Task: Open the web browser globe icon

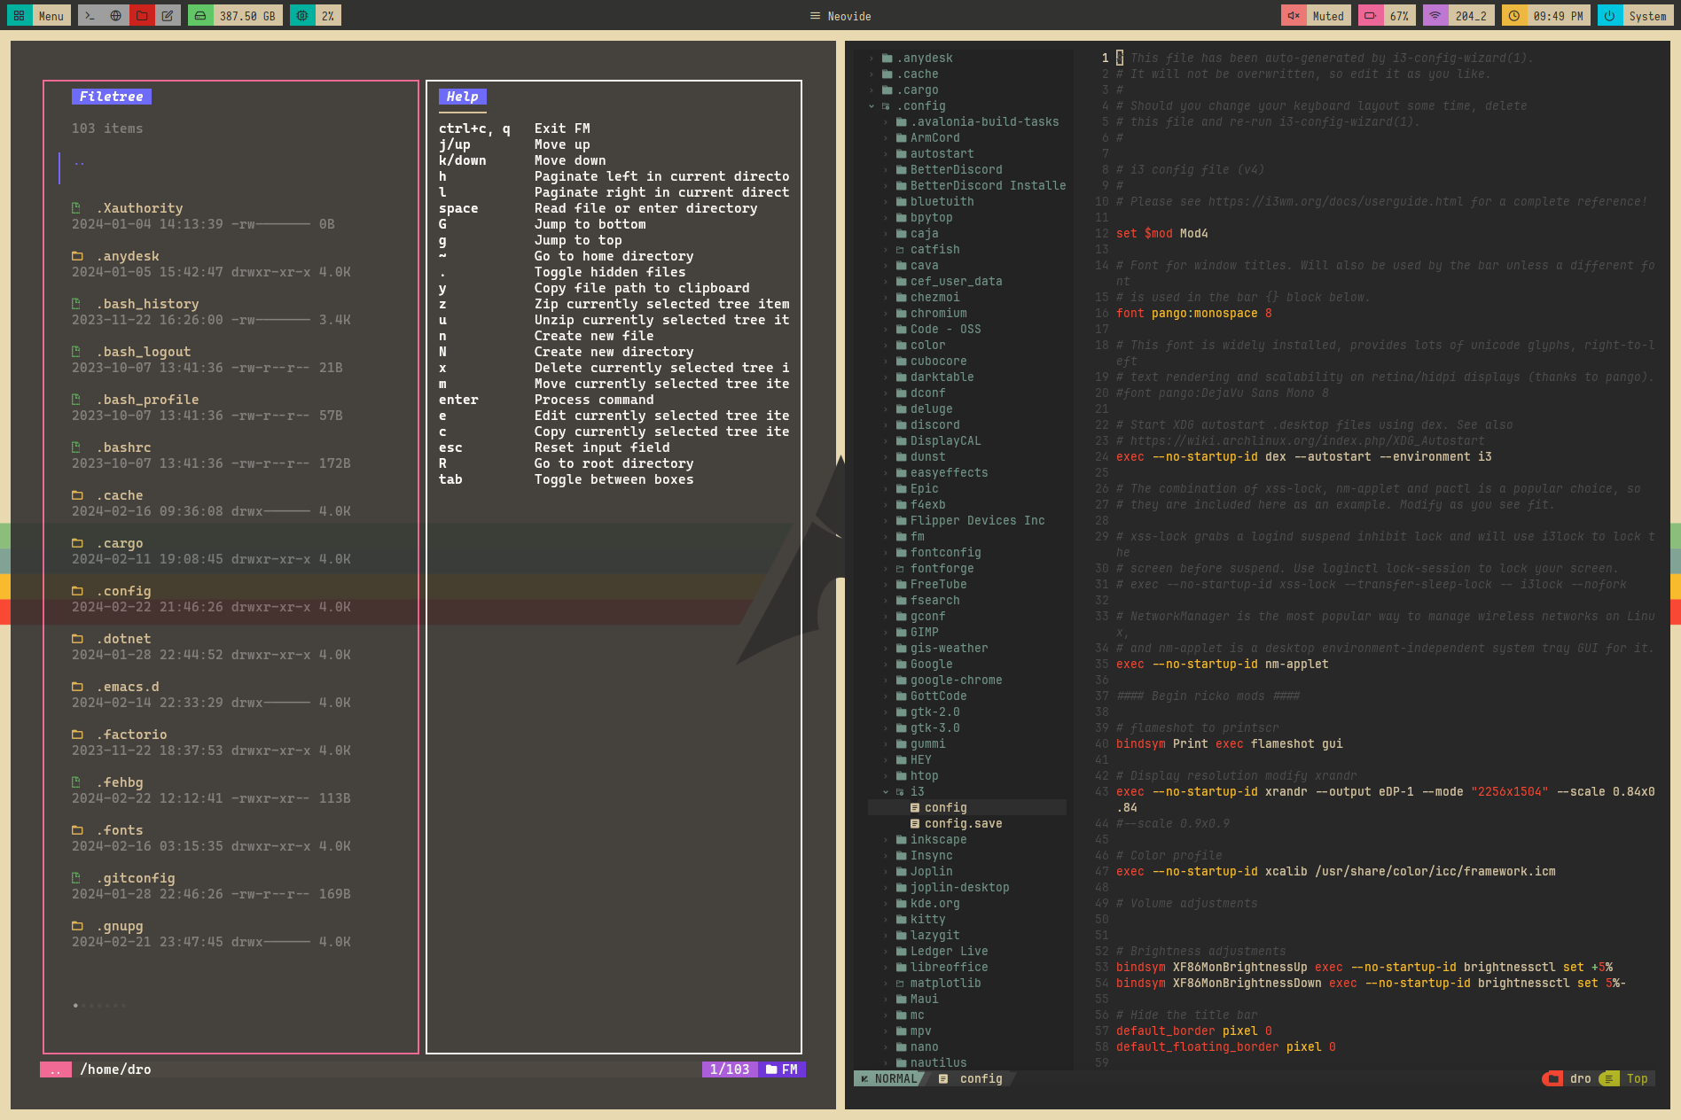Action: (115, 16)
